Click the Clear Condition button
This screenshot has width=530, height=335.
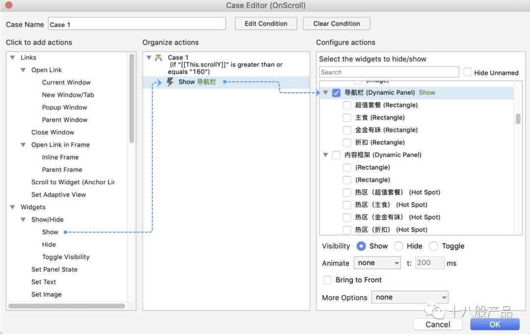click(336, 24)
